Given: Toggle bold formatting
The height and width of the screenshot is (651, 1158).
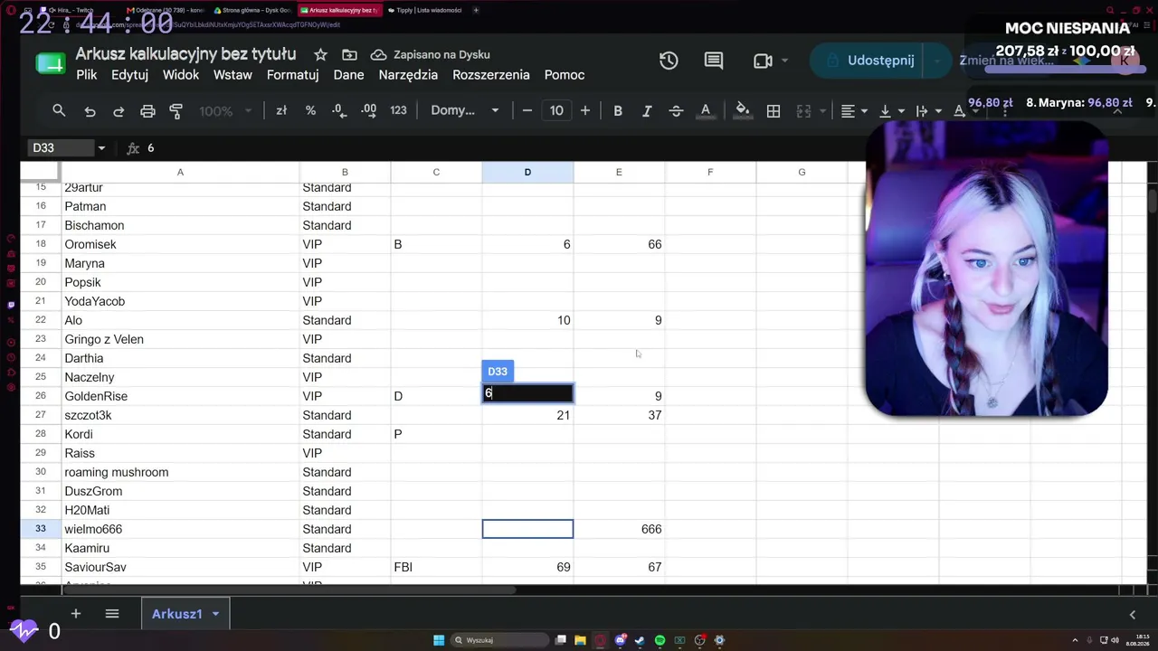Looking at the screenshot, I should coord(618,110).
